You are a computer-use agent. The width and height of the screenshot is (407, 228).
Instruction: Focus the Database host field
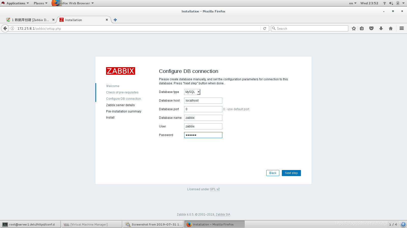click(203, 101)
